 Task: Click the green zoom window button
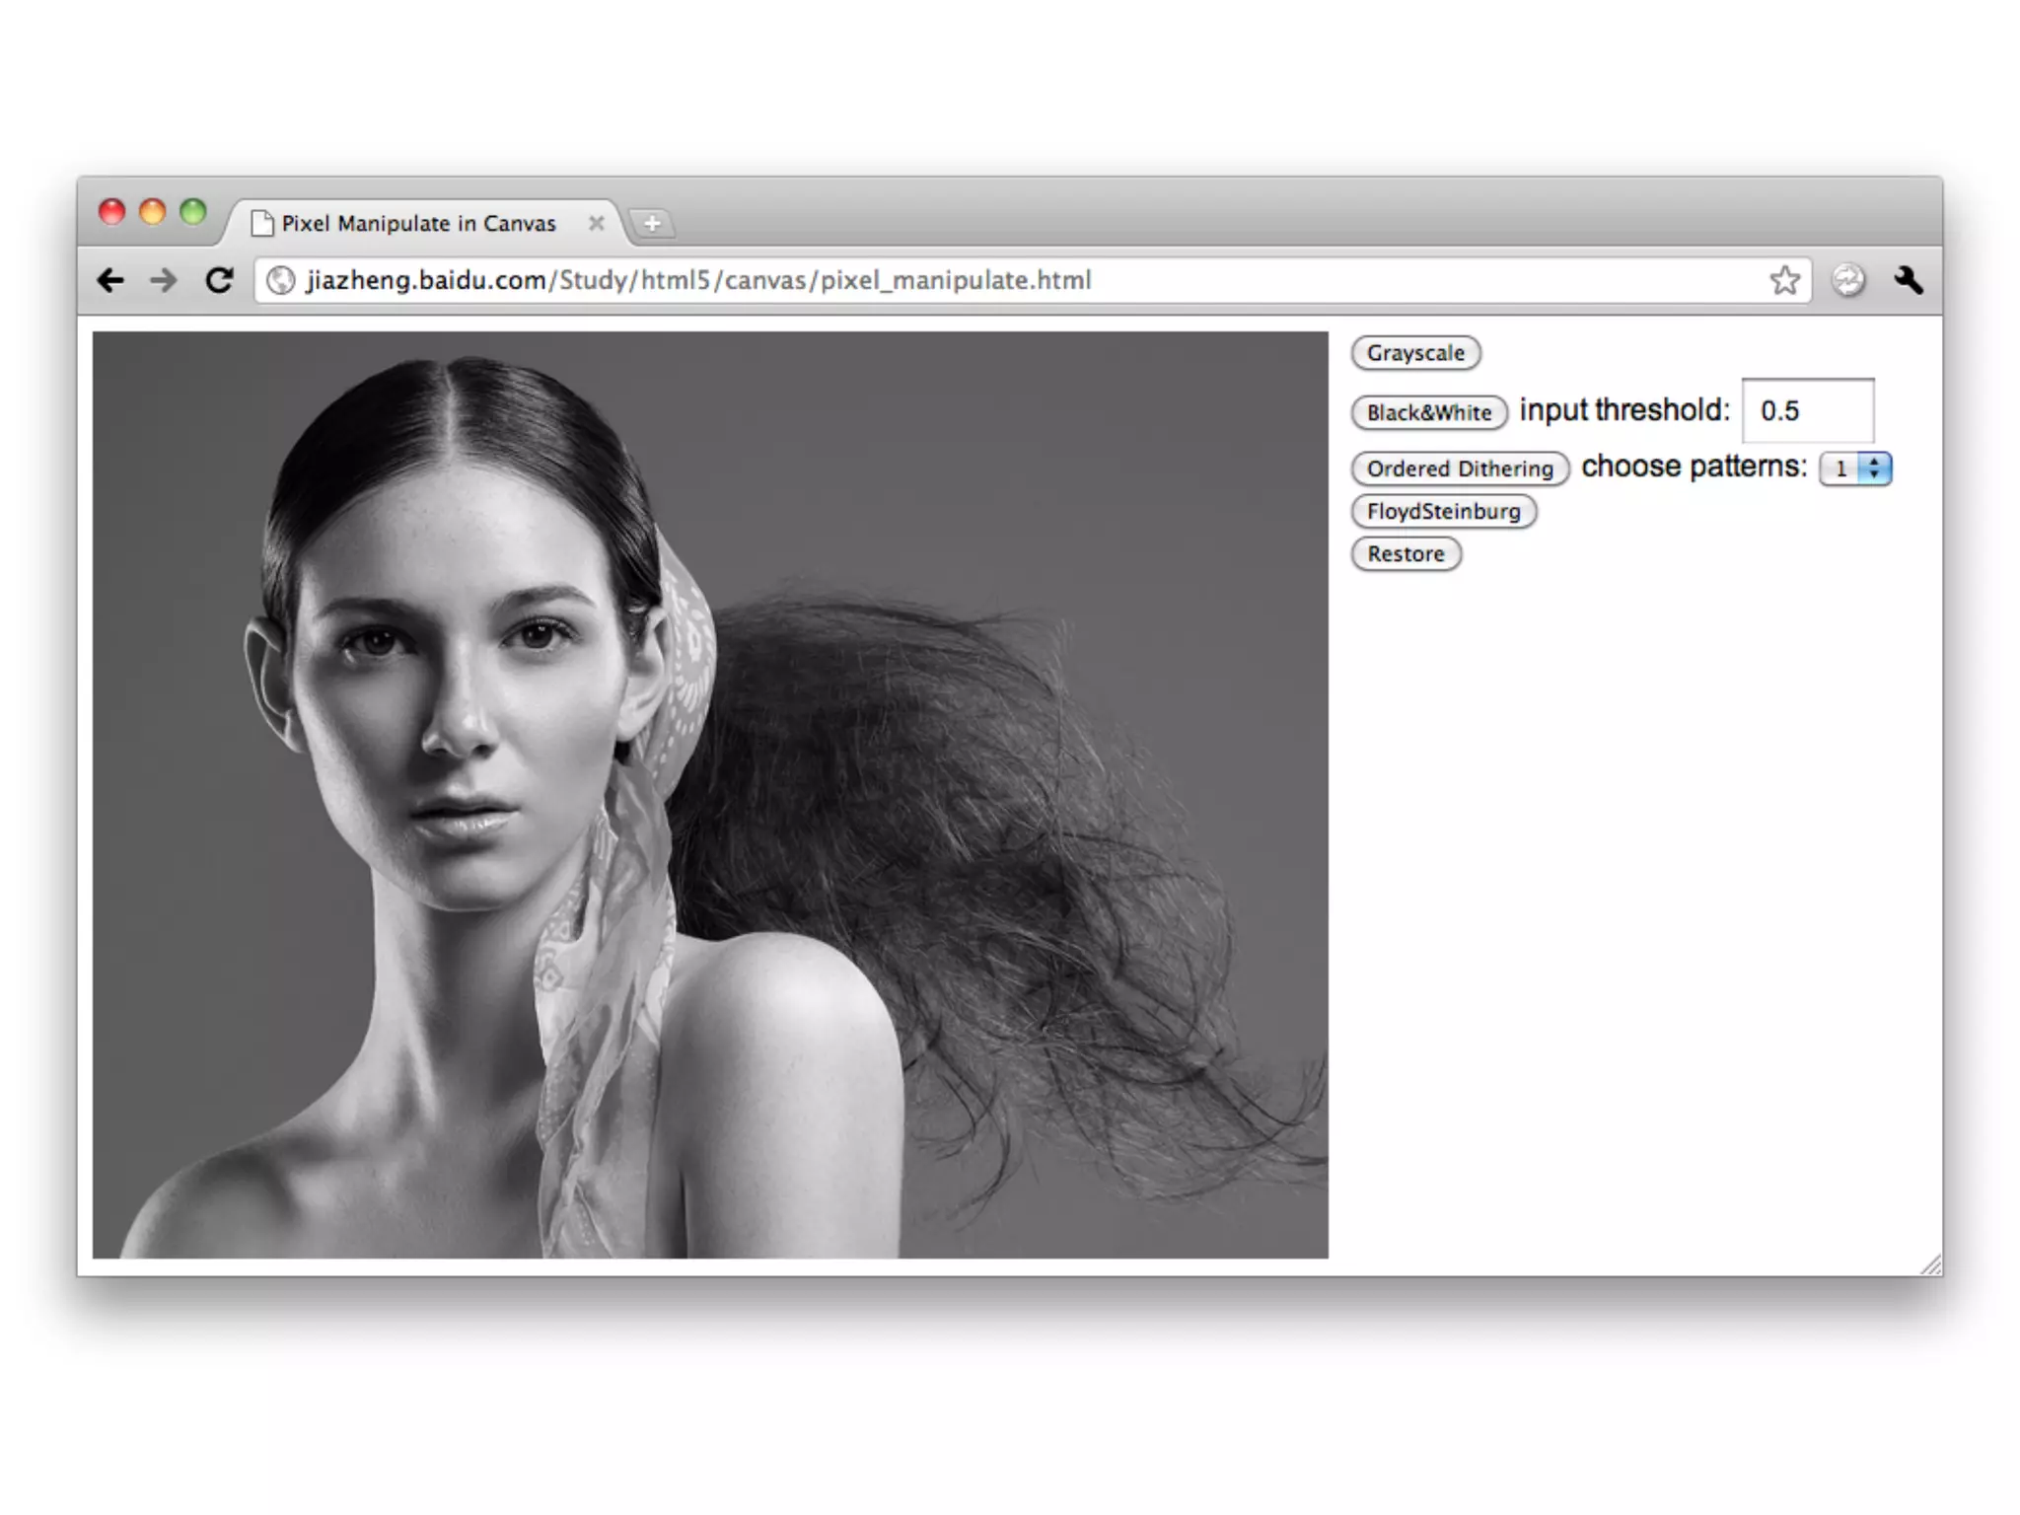click(x=193, y=212)
